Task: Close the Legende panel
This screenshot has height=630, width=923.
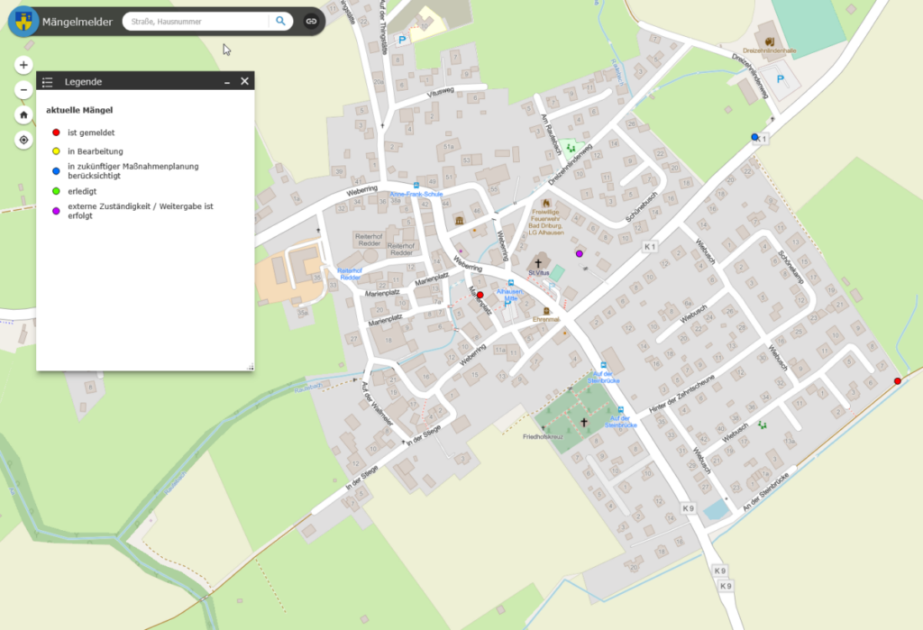Action: [244, 81]
